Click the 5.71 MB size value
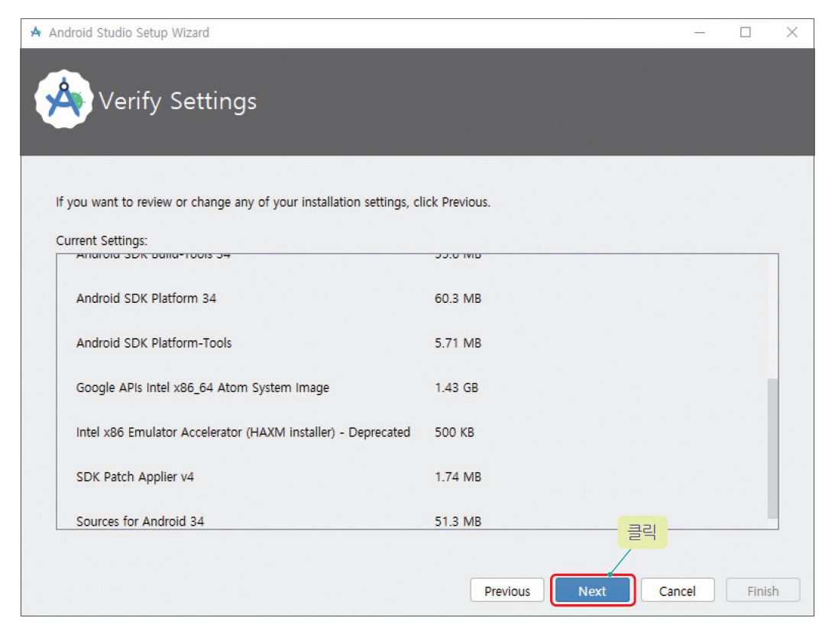Viewport: 835px width, 637px height. coord(458,343)
